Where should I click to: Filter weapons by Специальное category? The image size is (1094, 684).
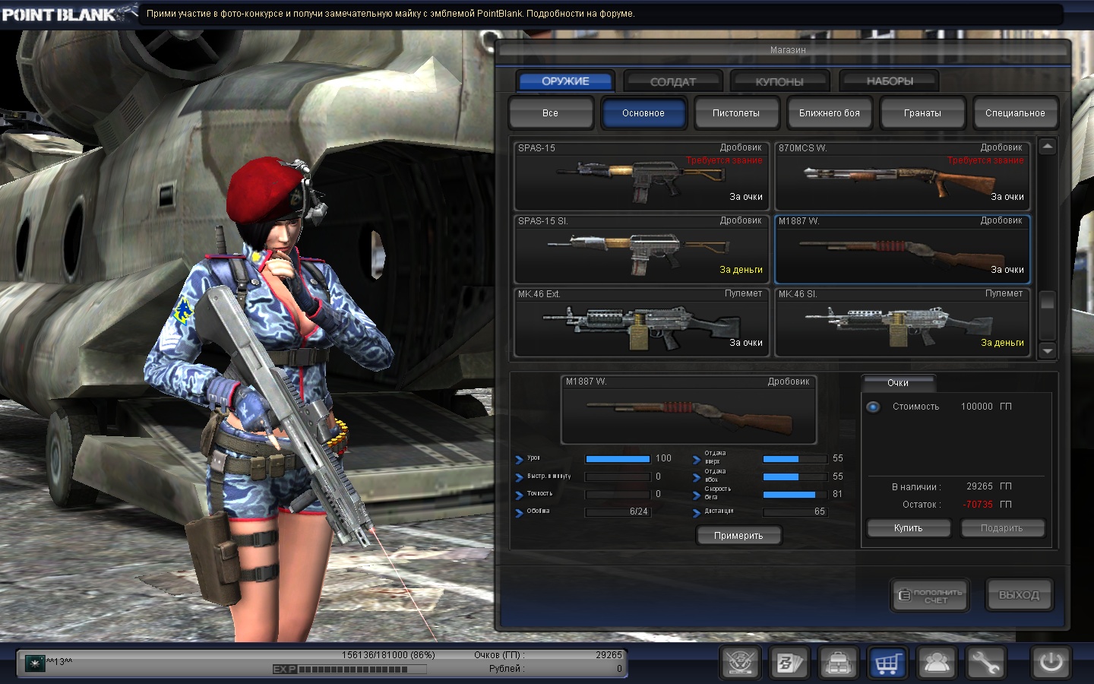click(1015, 113)
